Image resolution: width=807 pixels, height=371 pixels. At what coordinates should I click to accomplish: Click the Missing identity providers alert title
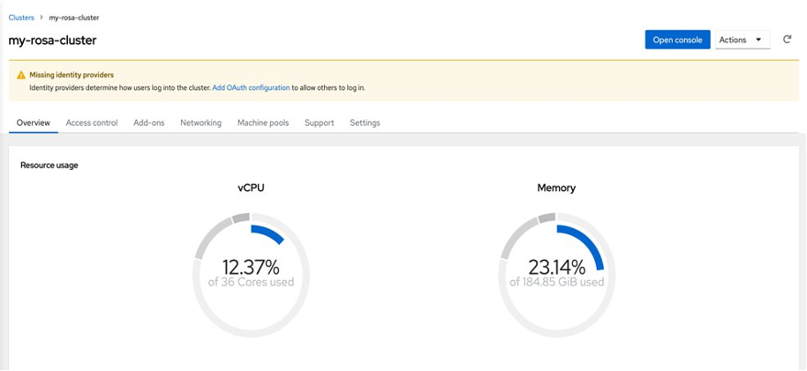[x=72, y=75]
